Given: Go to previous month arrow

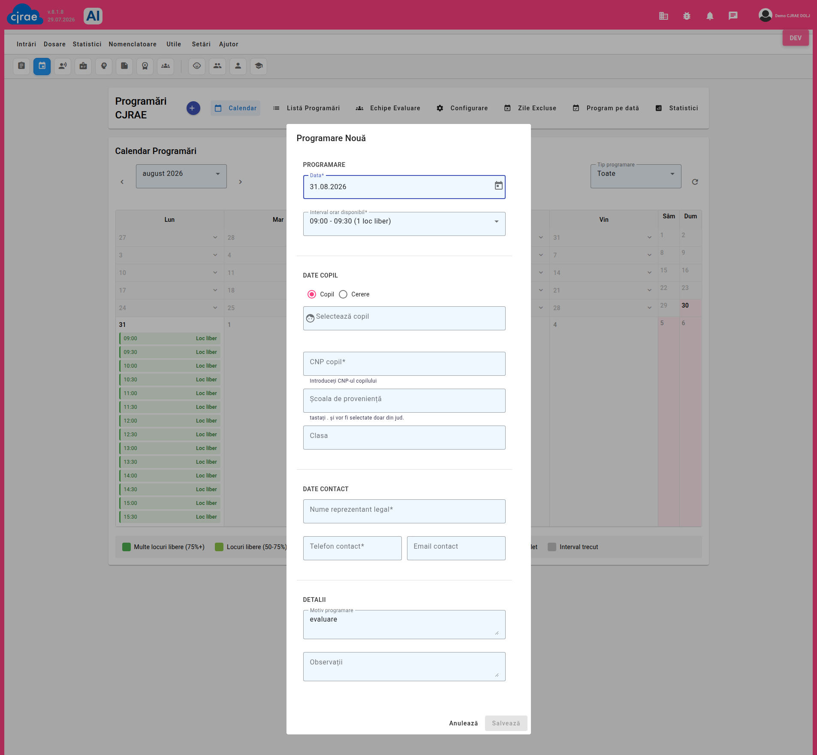Looking at the screenshot, I should (122, 182).
